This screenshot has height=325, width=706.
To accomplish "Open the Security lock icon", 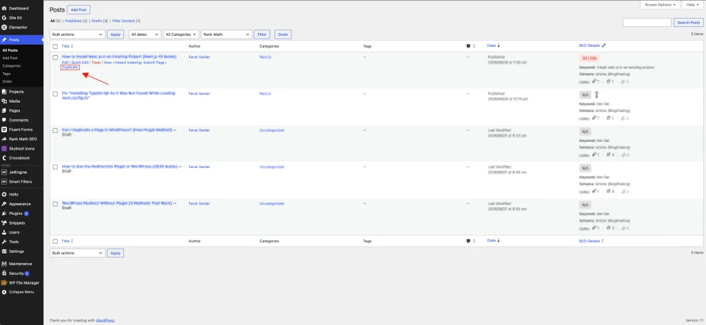I will [4, 273].
